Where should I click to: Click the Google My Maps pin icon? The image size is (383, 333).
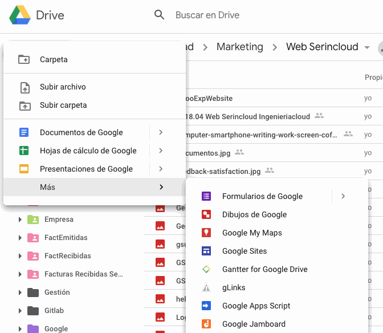point(206,233)
